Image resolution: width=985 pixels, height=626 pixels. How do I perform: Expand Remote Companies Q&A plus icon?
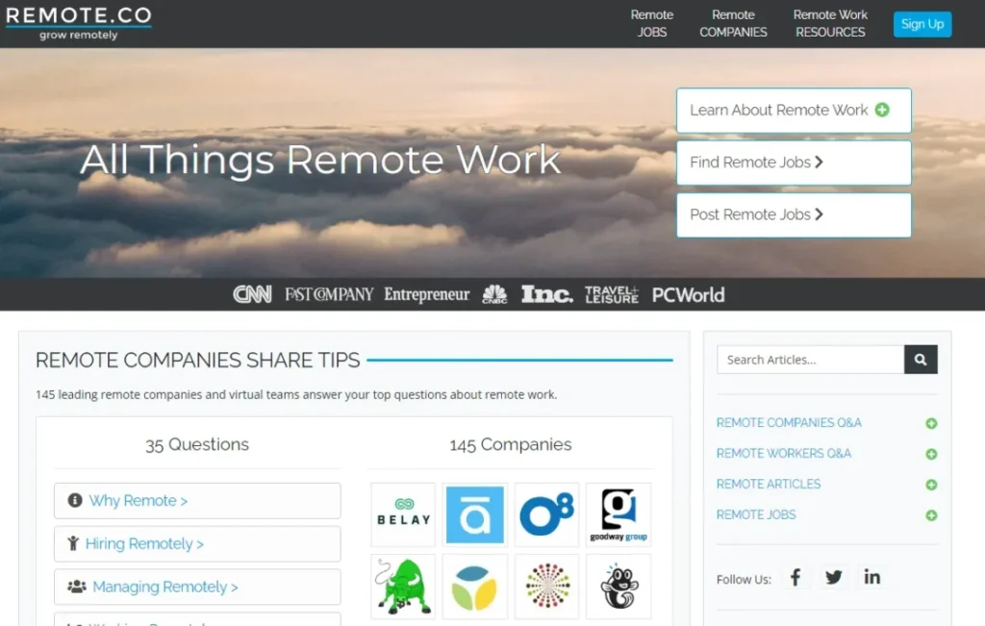[x=931, y=423]
